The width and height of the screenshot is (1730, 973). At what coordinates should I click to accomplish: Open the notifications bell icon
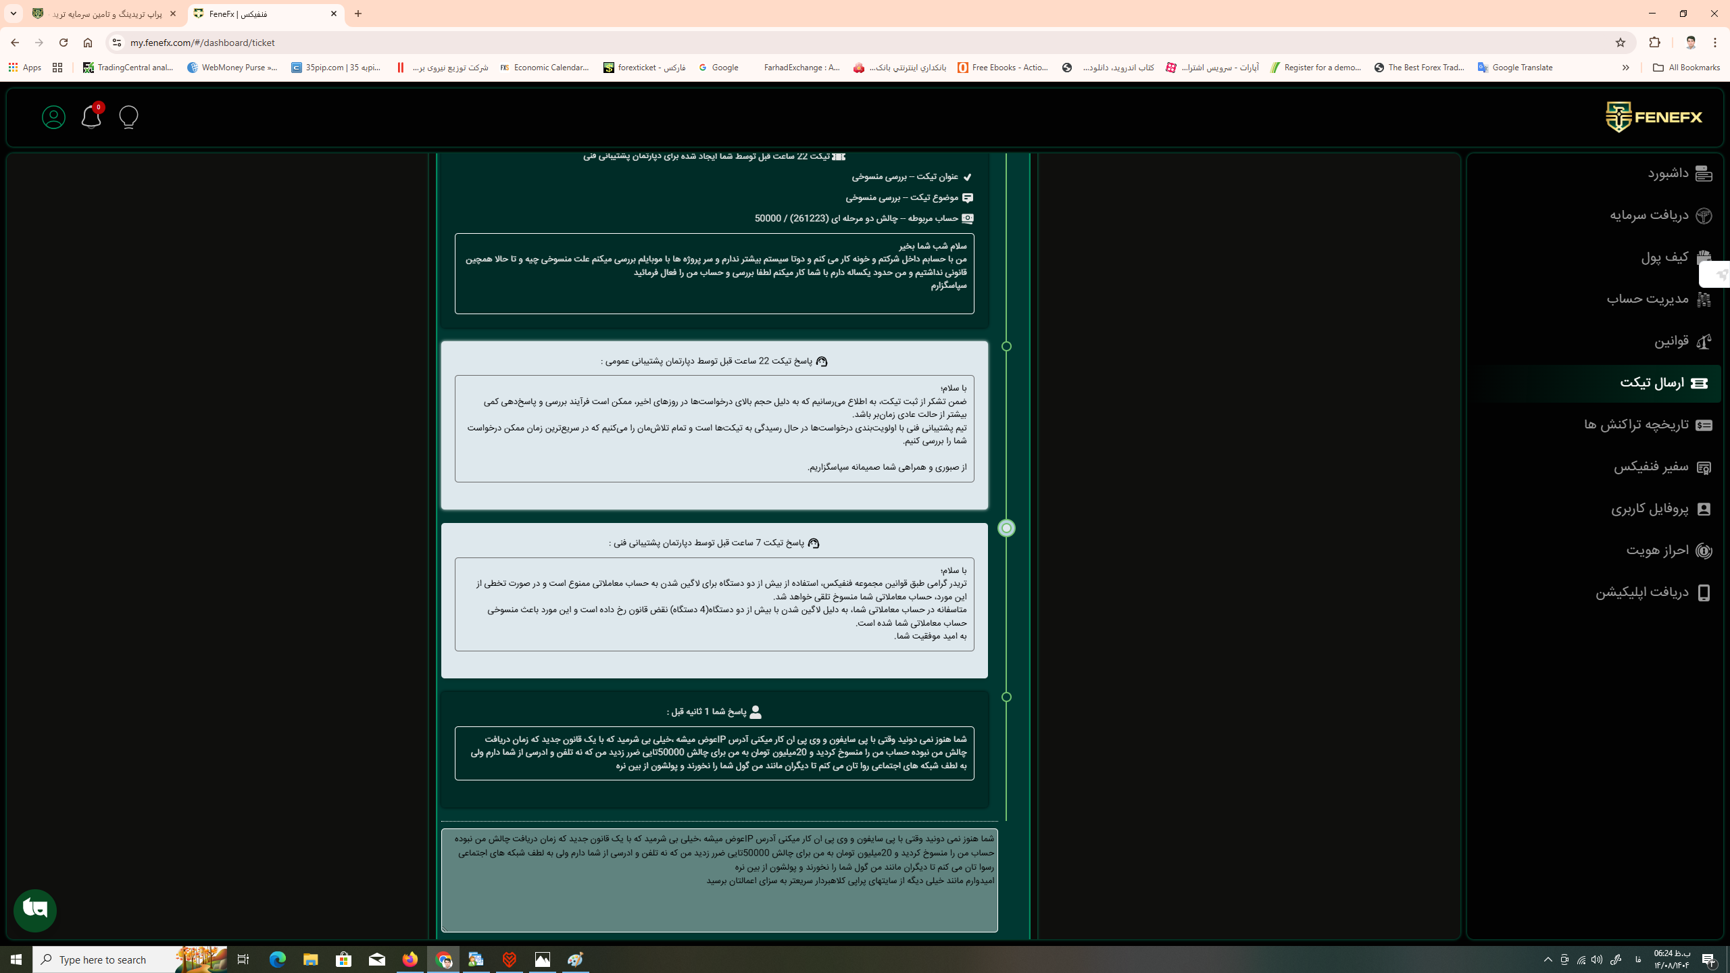[x=91, y=118]
